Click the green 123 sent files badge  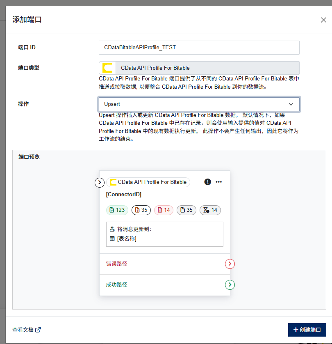click(117, 210)
